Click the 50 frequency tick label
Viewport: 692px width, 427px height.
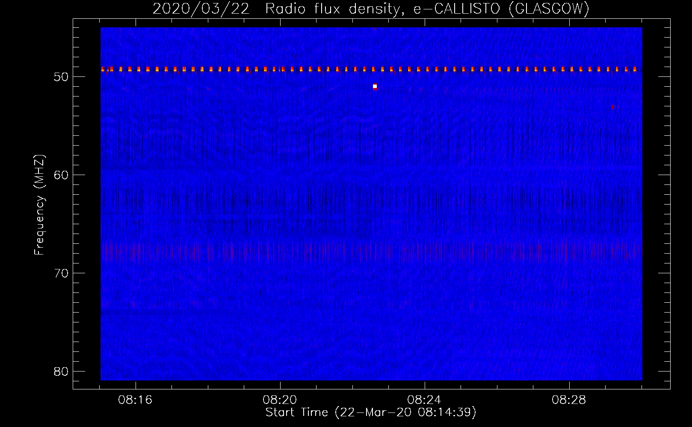[62, 77]
